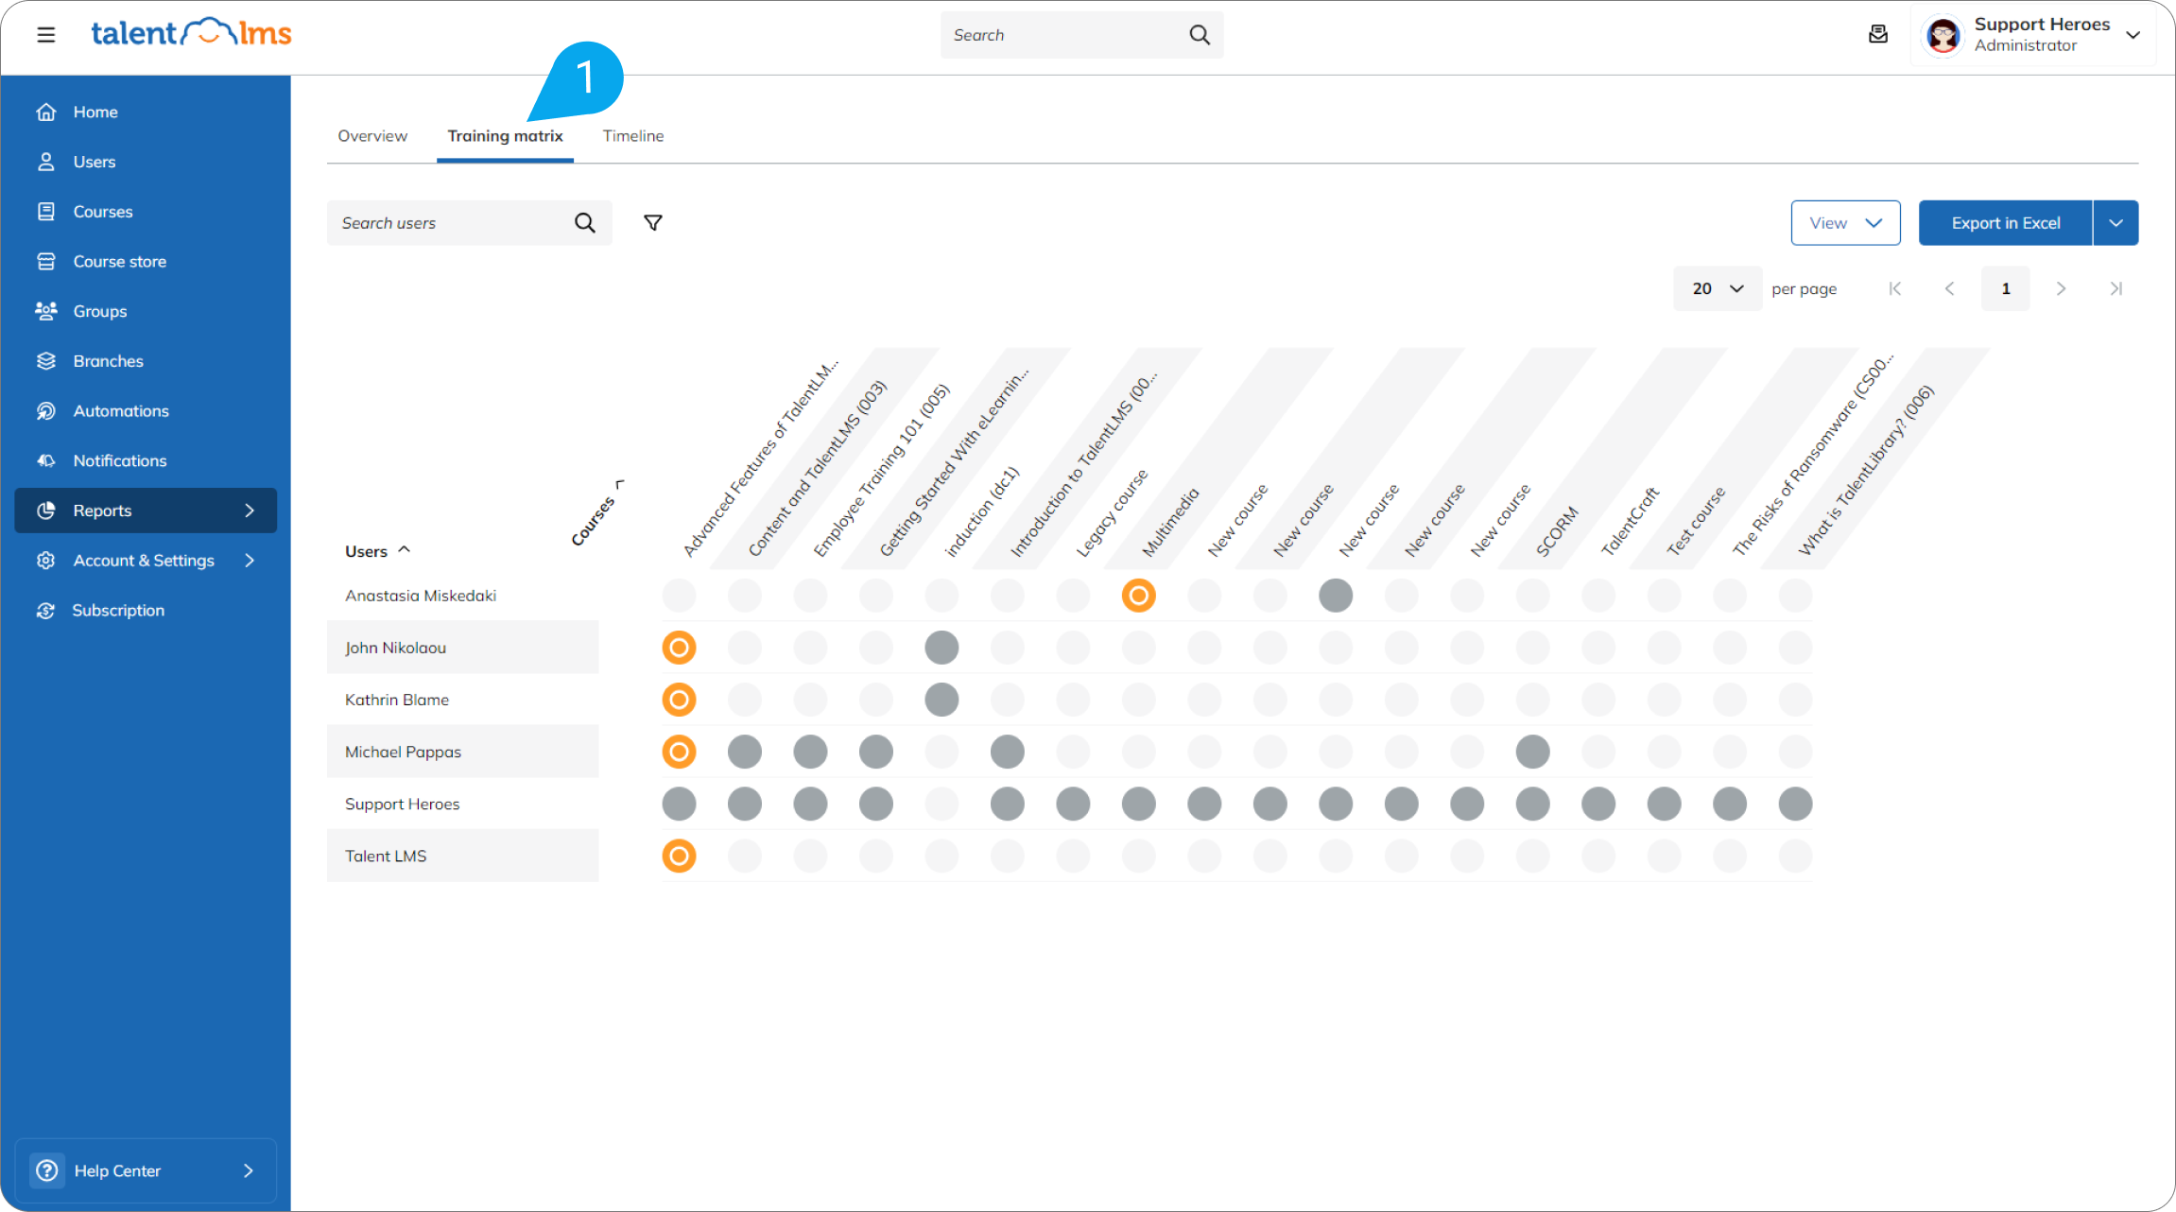
Task: Click the TalentCraft course column header
Action: (1630, 522)
